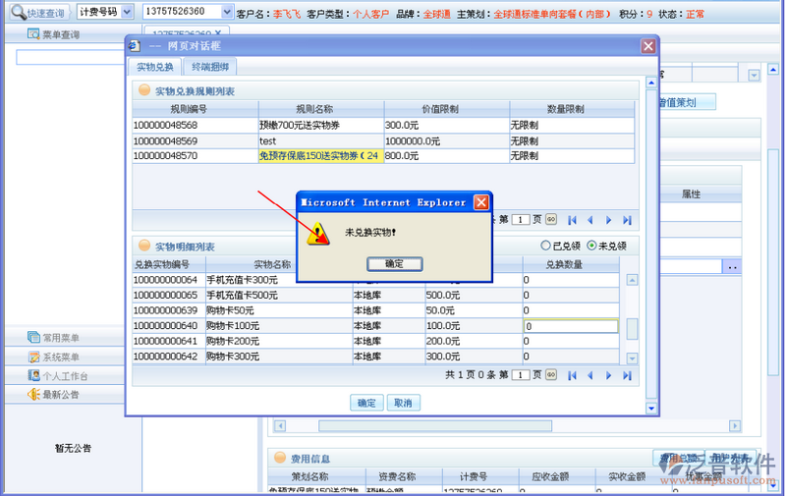Click the background horizontal scrollbar thumb

(x=435, y=426)
